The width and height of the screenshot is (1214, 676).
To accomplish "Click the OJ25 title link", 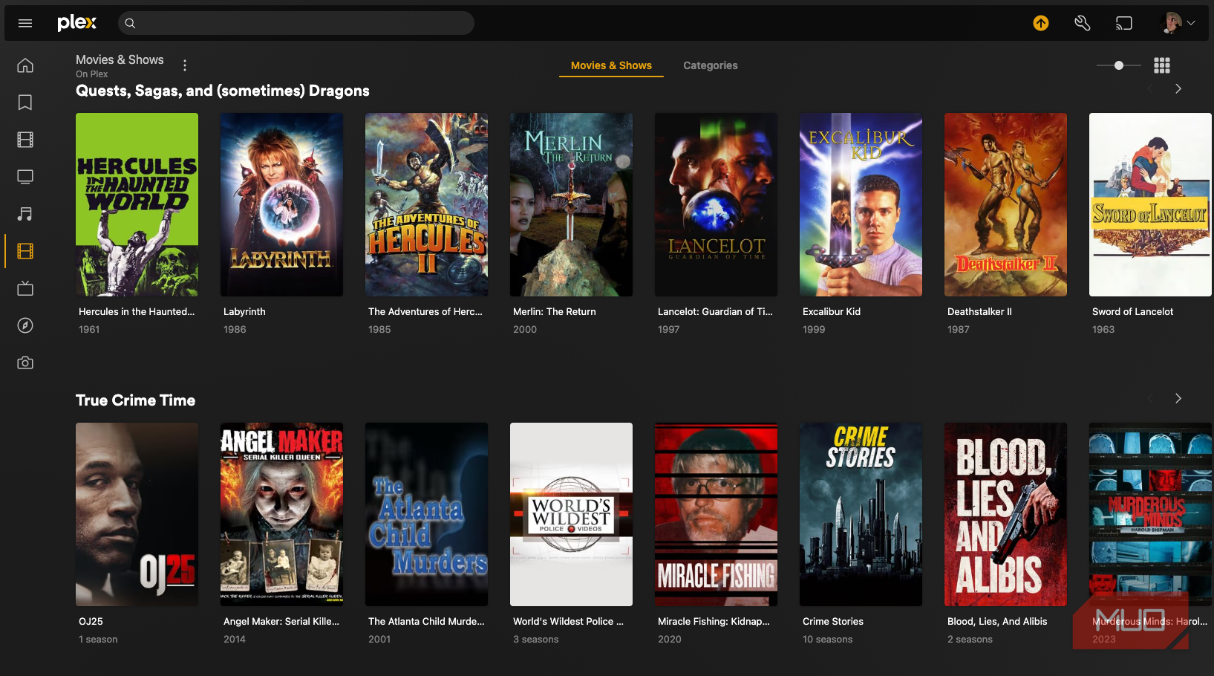I will coord(91,622).
